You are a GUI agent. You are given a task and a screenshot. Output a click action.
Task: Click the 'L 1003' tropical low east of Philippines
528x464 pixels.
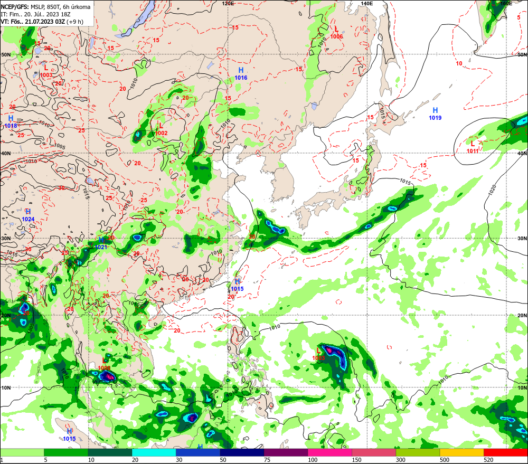[x=318, y=354]
